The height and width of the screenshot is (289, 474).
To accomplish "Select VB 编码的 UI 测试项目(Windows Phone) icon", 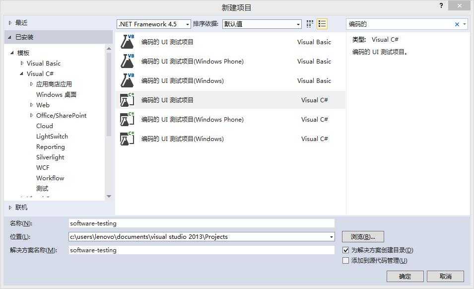I will click(x=127, y=61).
